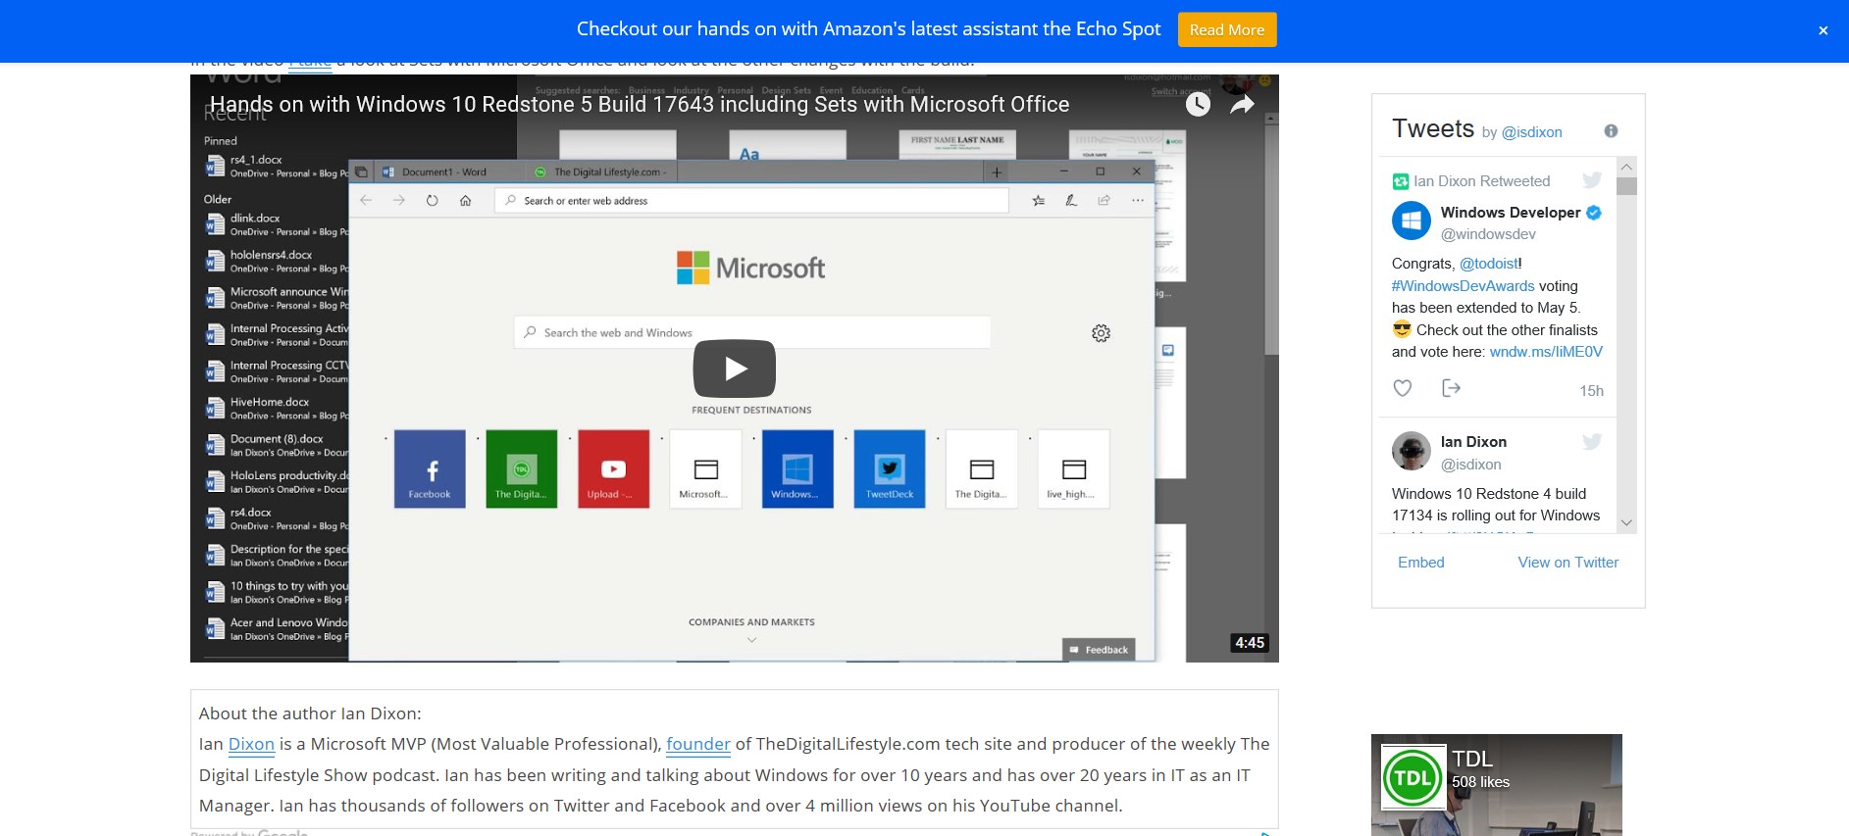Click the Tweets heading
This screenshot has width=1849, height=836.
(1433, 128)
